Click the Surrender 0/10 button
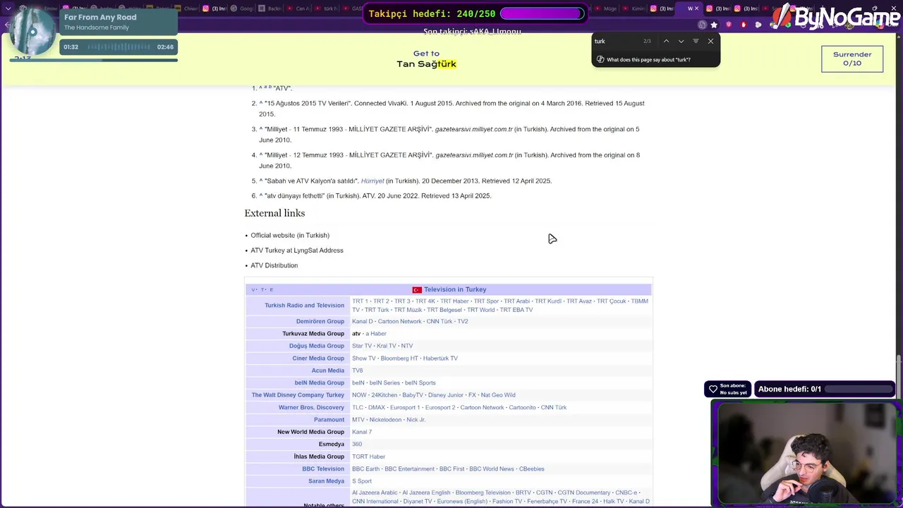Viewport: 903px width, 508px height. click(852, 59)
